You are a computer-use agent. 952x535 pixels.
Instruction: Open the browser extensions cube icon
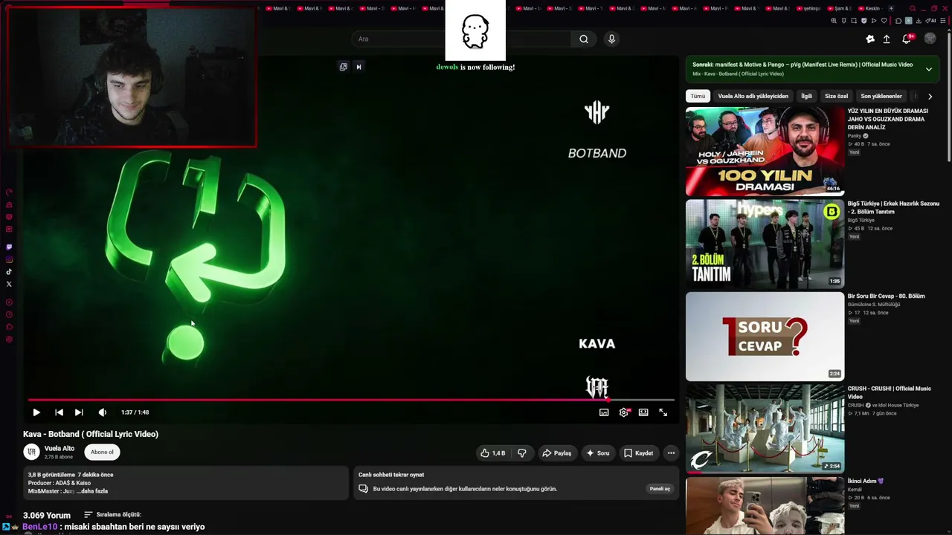tap(898, 21)
